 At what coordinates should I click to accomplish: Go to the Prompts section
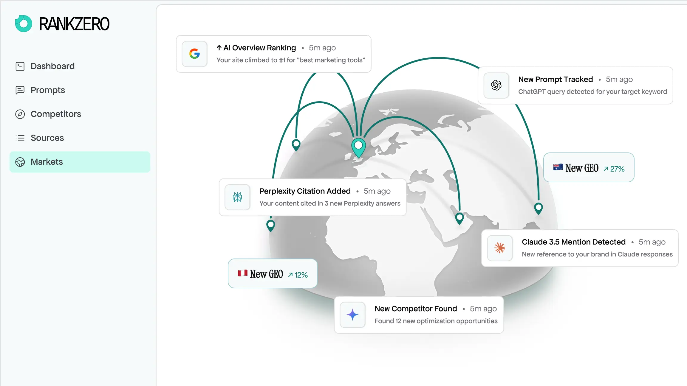[x=48, y=90]
